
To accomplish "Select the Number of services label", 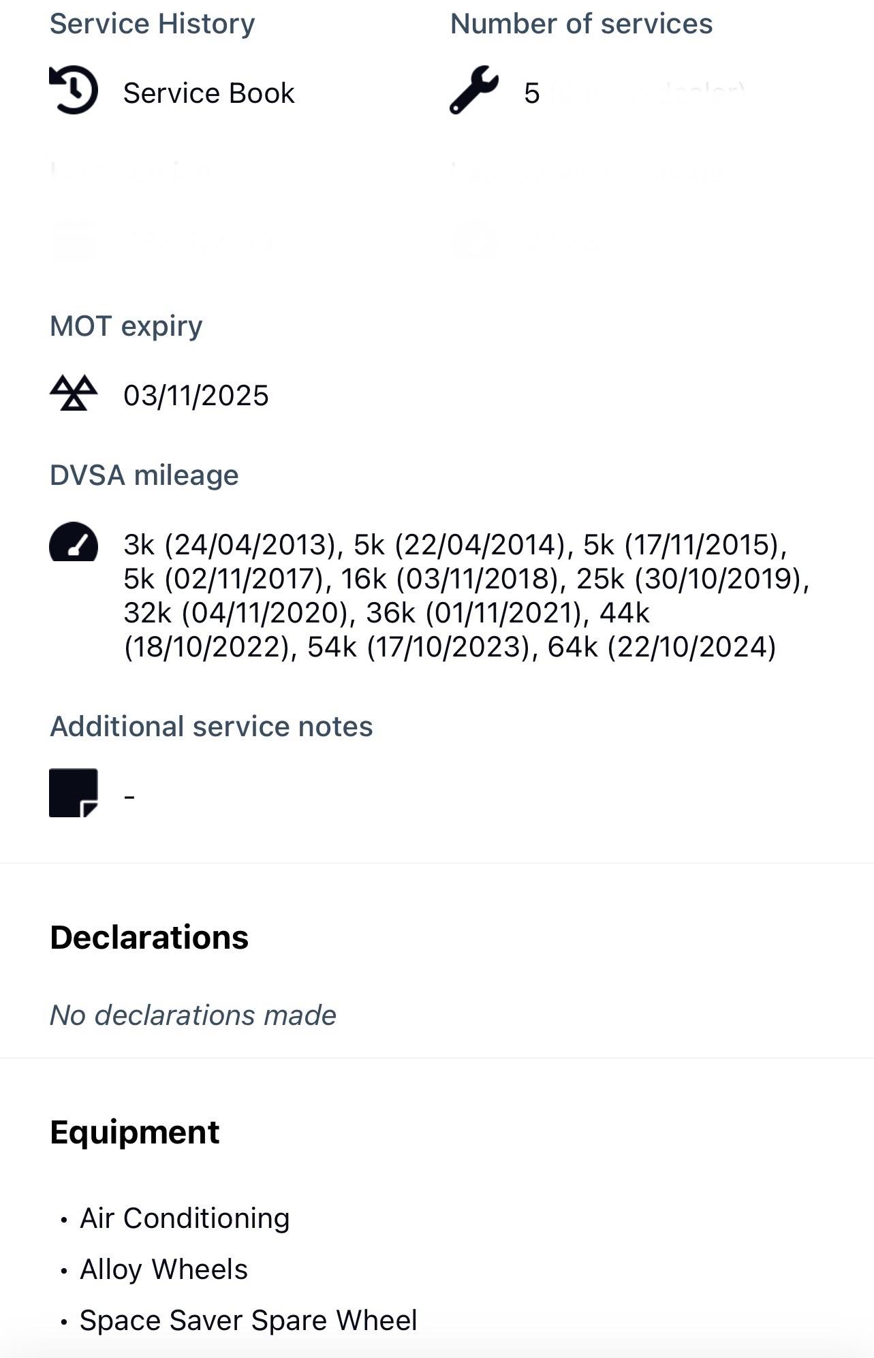I will tap(581, 24).
